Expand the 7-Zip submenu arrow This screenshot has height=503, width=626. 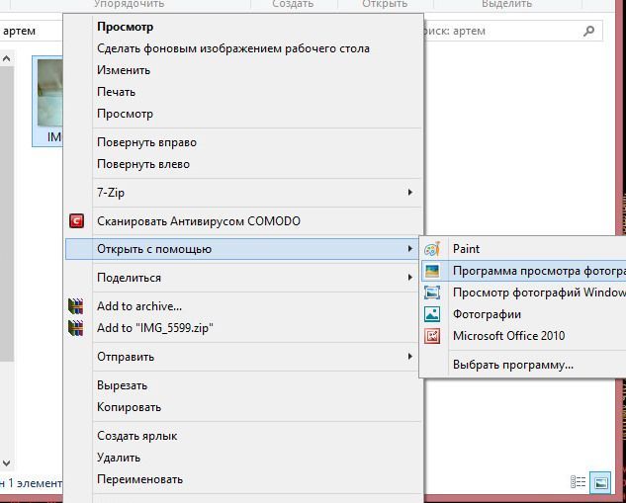pyautogui.click(x=410, y=193)
